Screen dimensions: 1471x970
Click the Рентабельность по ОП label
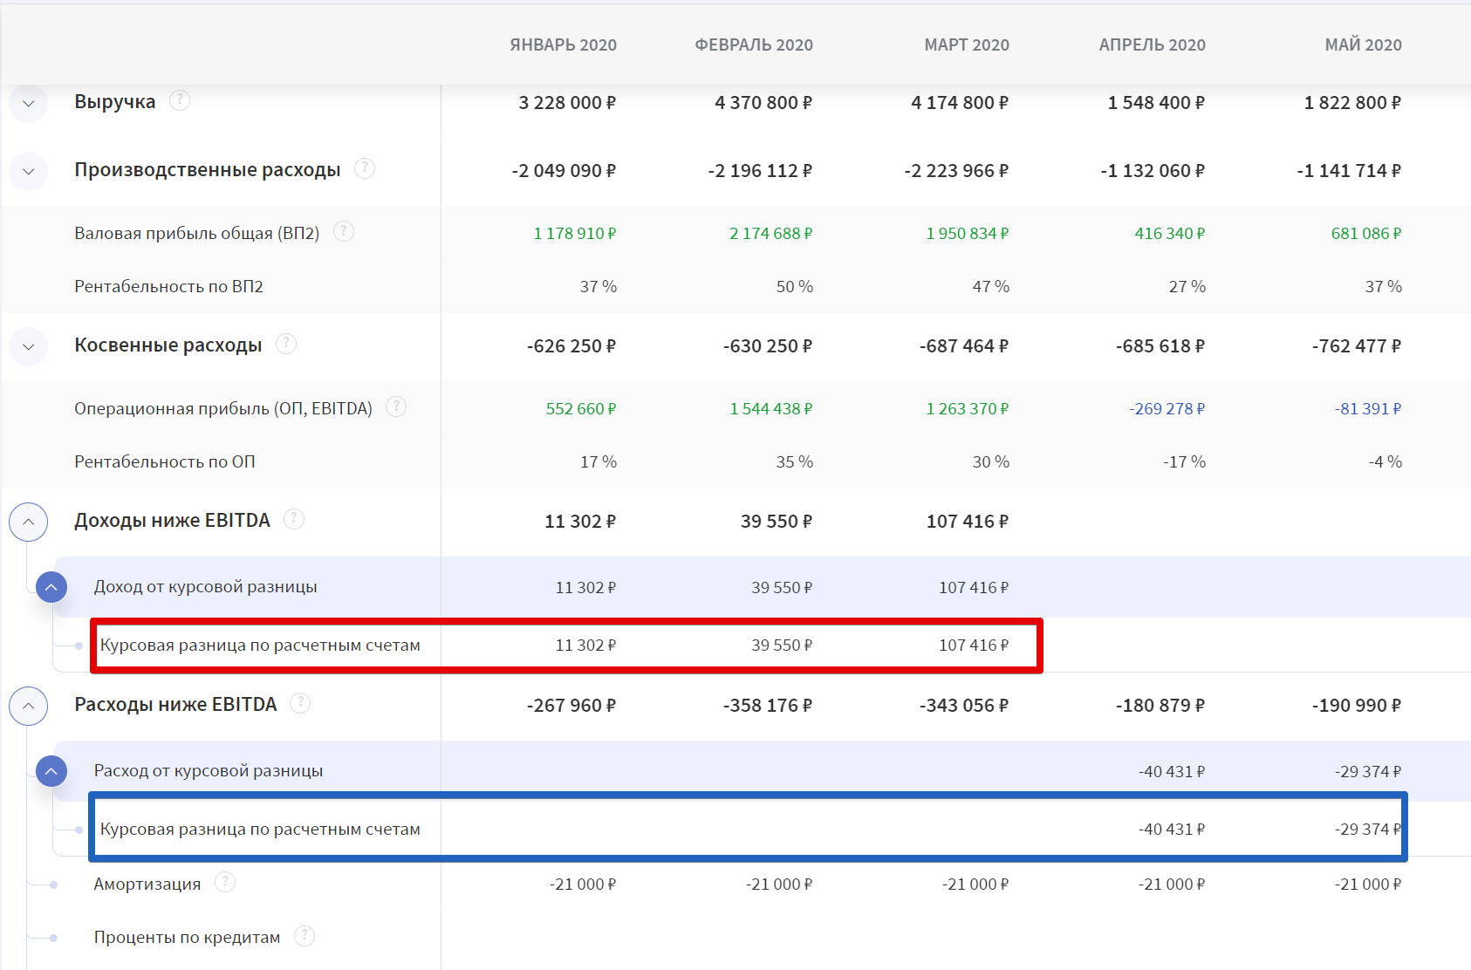tap(165, 461)
